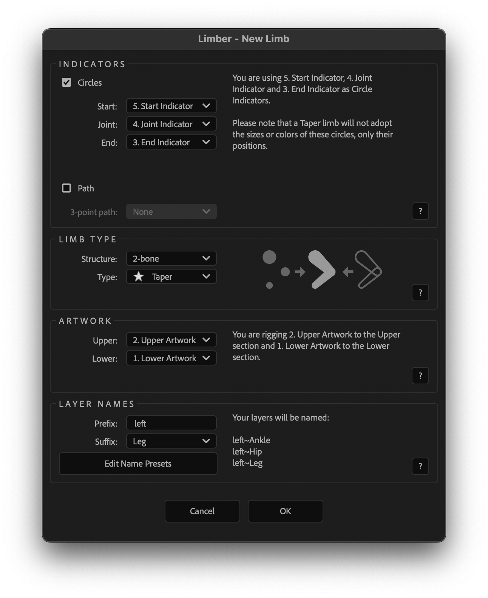Viewport: 488px width, 598px height.
Task: Open the Start indicator dropdown
Action: (x=171, y=106)
